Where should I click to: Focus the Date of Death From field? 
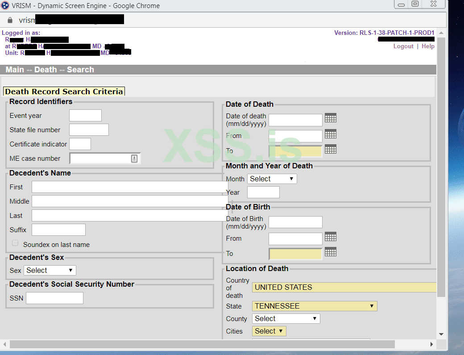point(295,136)
